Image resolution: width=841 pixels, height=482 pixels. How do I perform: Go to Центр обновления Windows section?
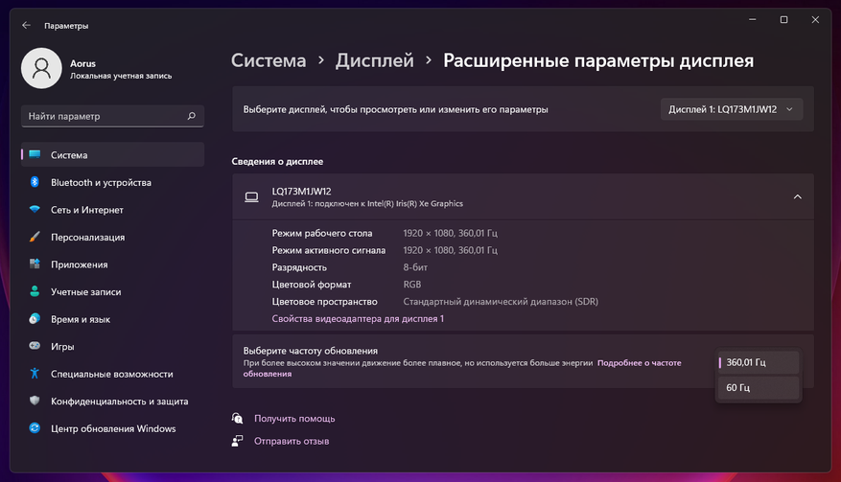pos(113,428)
